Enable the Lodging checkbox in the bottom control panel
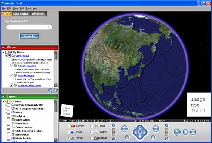212x143 pixels. tap(68, 126)
